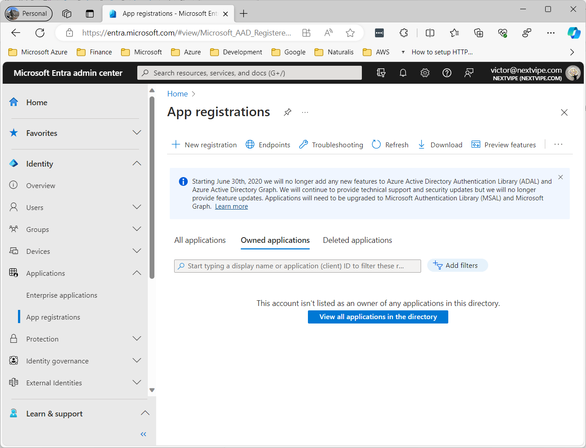Open Enterprise applications in sidebar
586x448 pixels.
[x=62, y=295]
